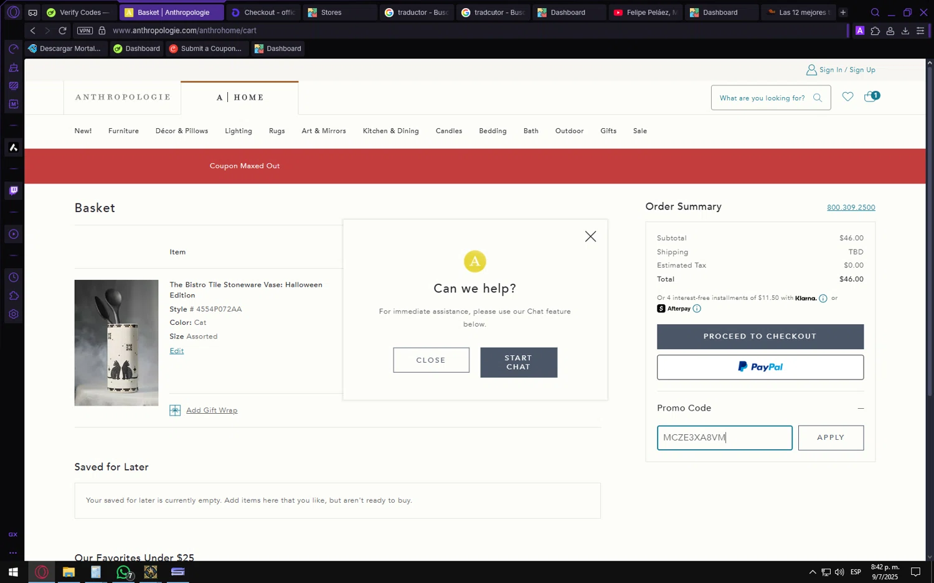Screen dimensions: 934x583
Task: Open Extensions cube icon in sidebar
Action: [13, 296]
